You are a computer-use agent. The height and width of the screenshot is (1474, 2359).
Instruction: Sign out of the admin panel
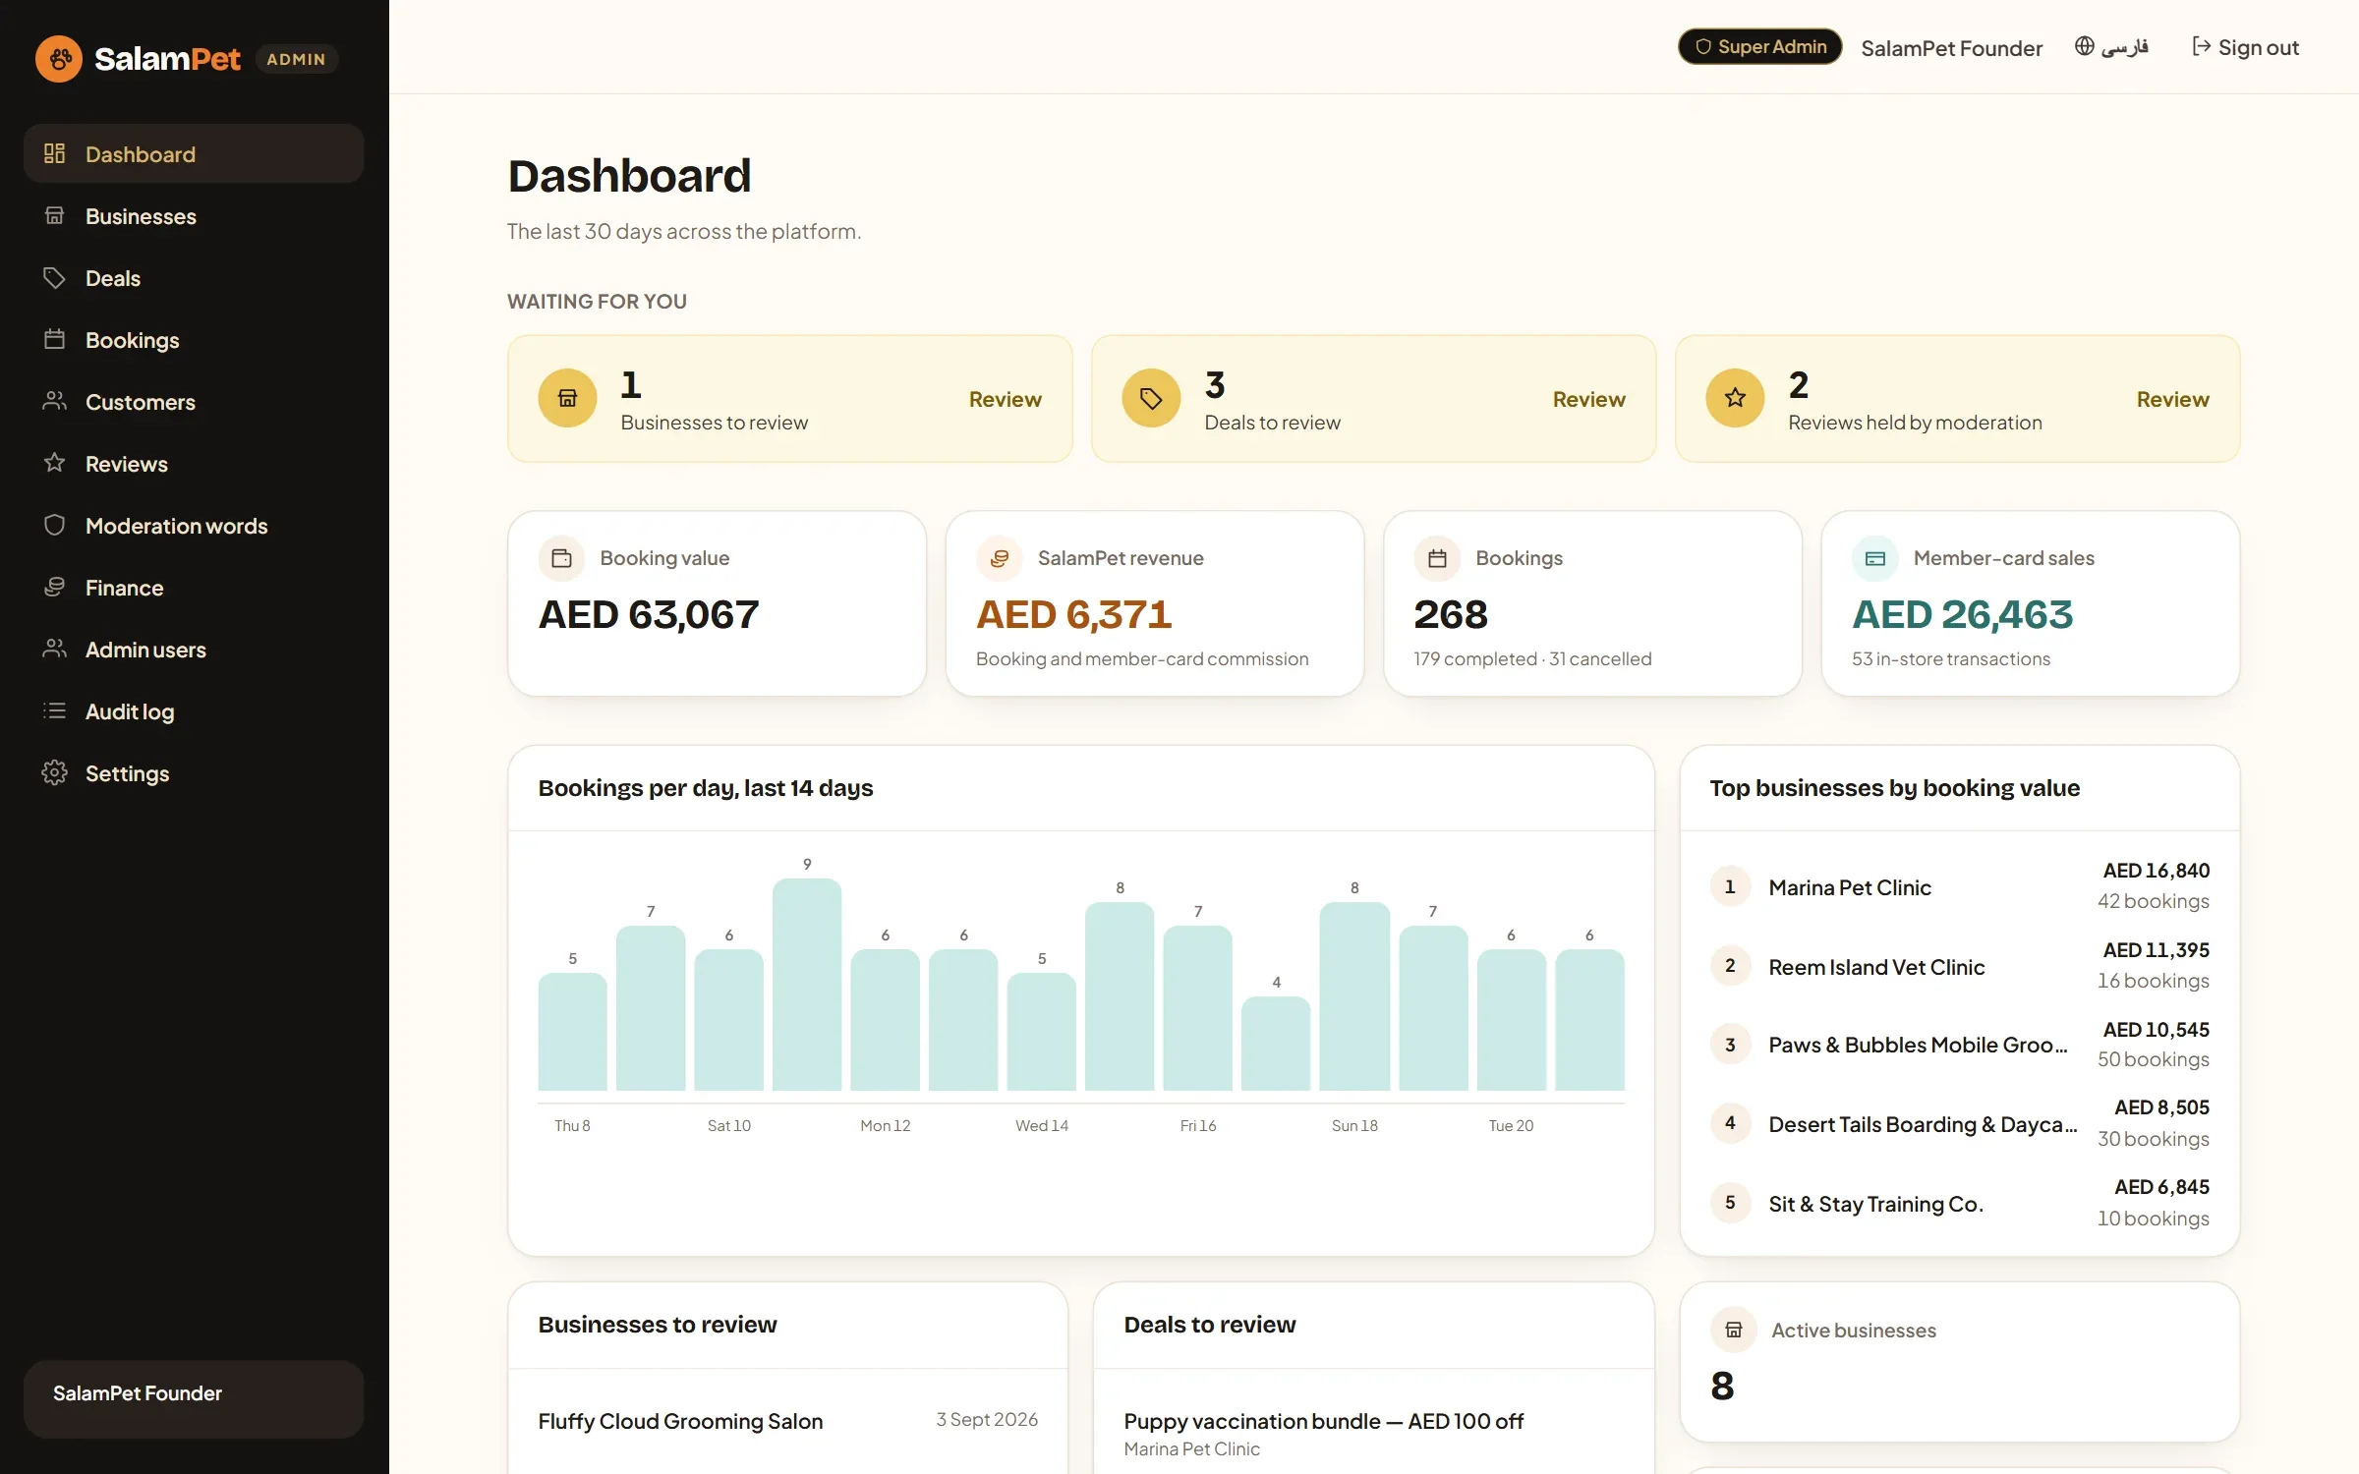(2245, 47)
